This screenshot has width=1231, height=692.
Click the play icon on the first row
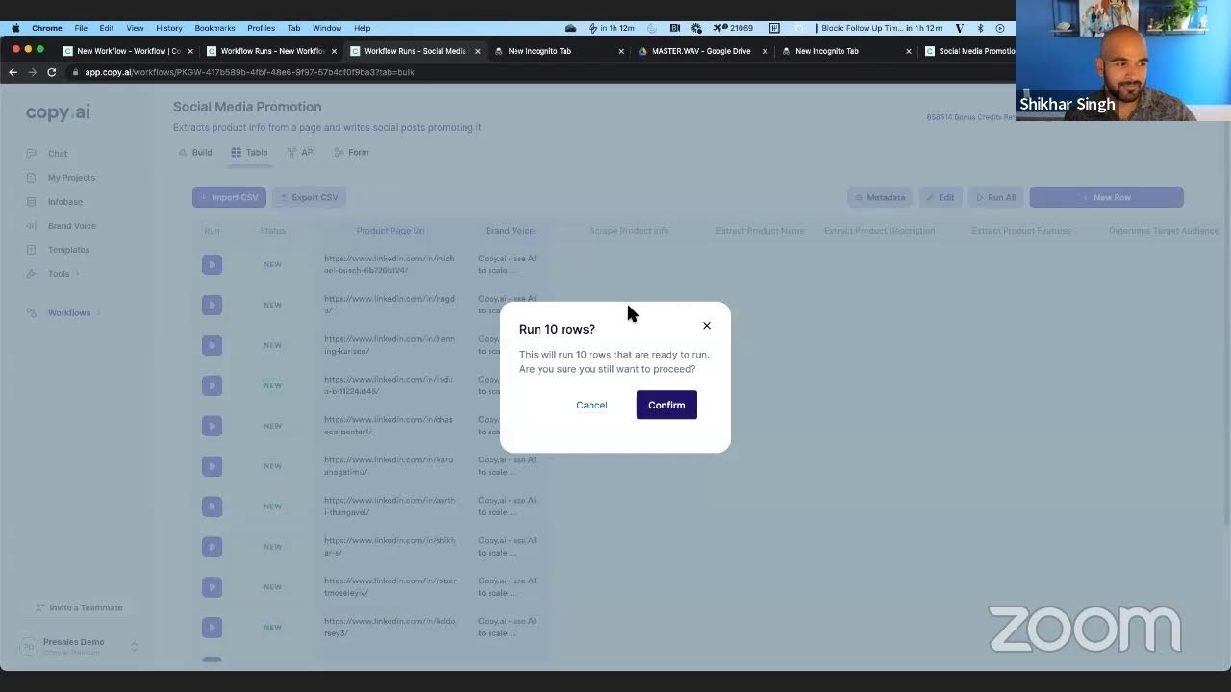pyautogui.click(x=212, y=264)
